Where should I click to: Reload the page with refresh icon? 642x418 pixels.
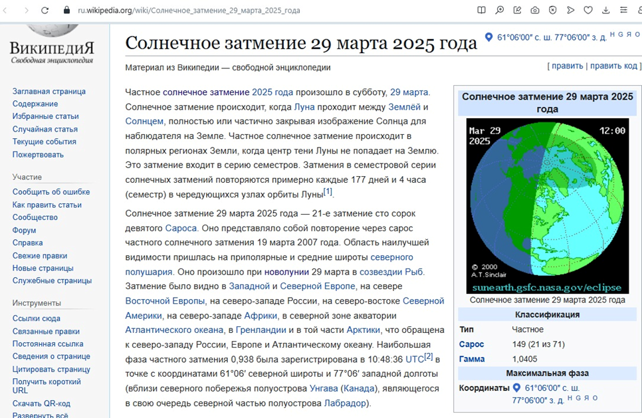[45, 10]
